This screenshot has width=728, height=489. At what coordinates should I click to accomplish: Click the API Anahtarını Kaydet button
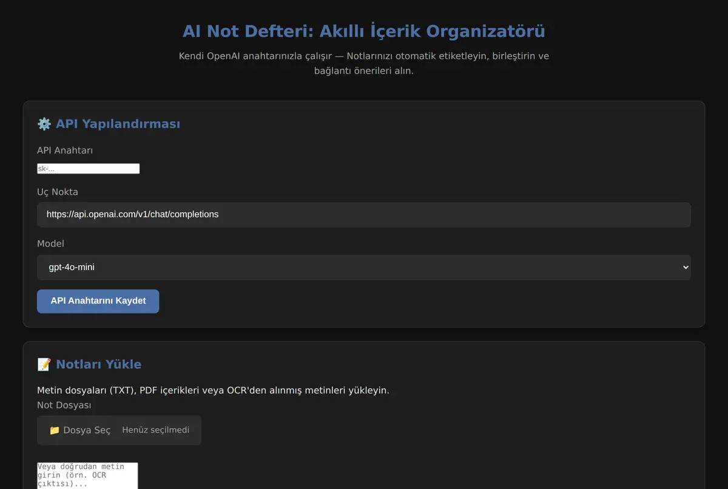(x=98, y=301)
